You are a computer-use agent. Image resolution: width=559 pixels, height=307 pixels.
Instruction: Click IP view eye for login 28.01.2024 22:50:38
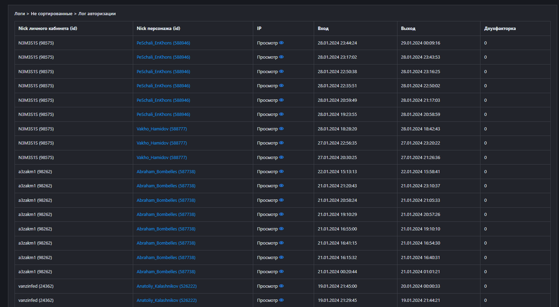(x=281, y=71)
